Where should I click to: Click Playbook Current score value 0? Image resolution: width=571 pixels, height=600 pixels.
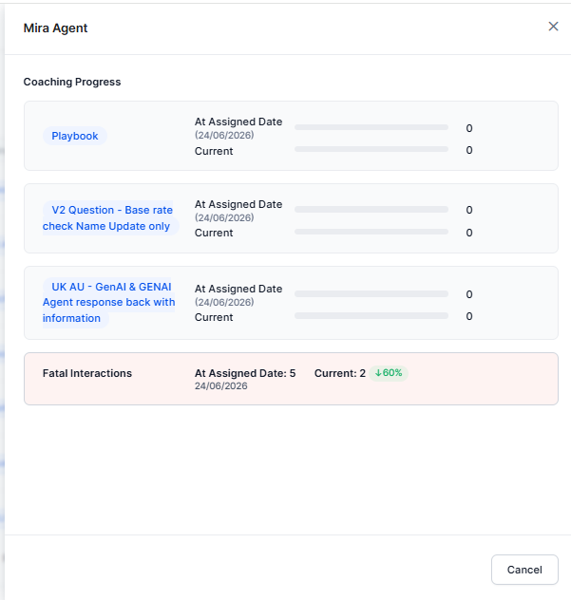(x=469, y=150)
